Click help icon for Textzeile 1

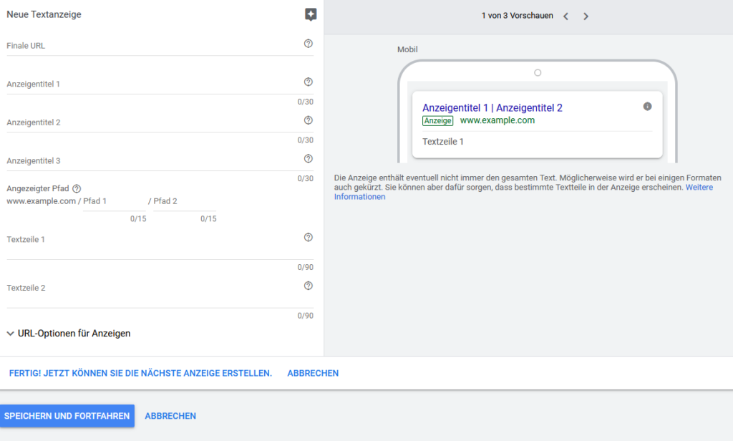(x=309, y=238)
